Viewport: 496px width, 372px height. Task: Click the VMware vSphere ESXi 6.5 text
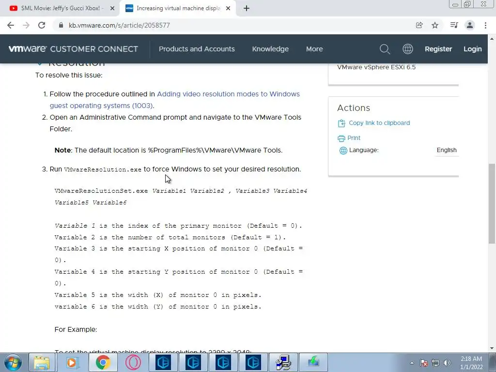pyautogui.click(x=376, y=67)
